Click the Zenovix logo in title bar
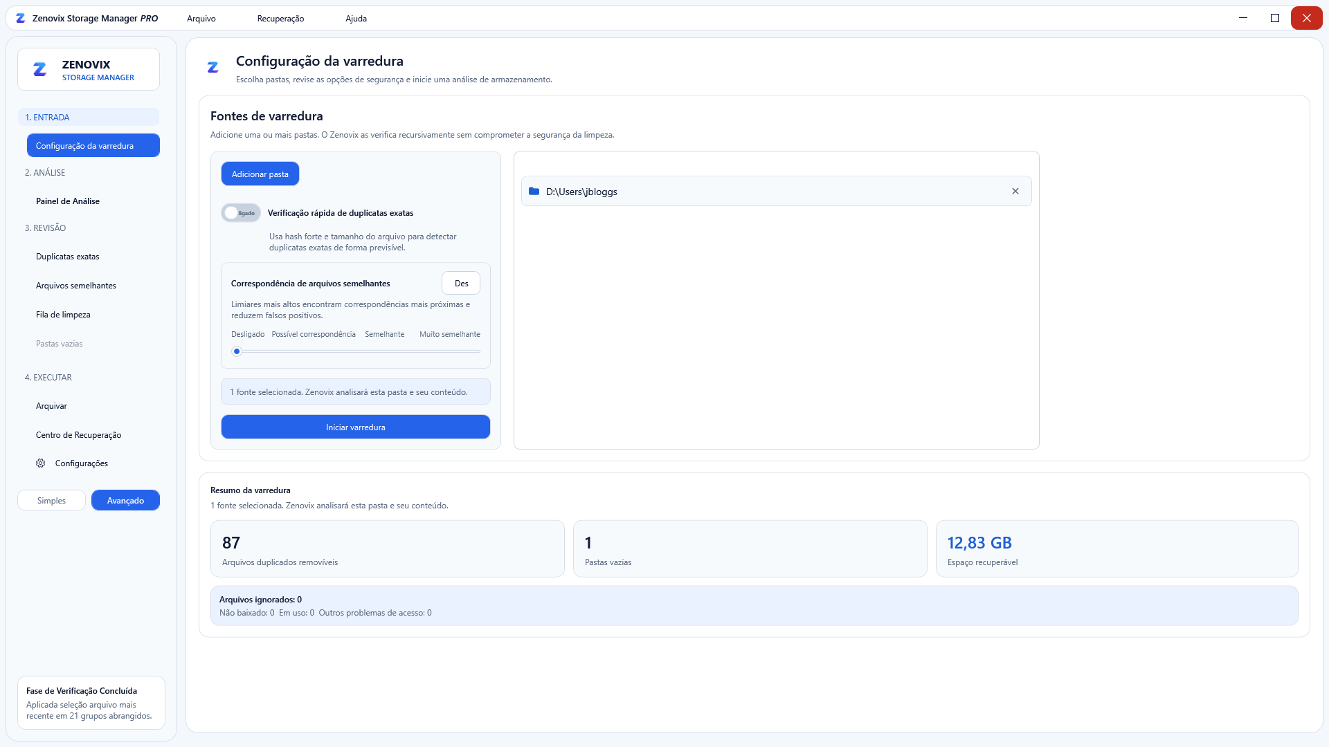1329x747 pixels. (x=20, y=19)
